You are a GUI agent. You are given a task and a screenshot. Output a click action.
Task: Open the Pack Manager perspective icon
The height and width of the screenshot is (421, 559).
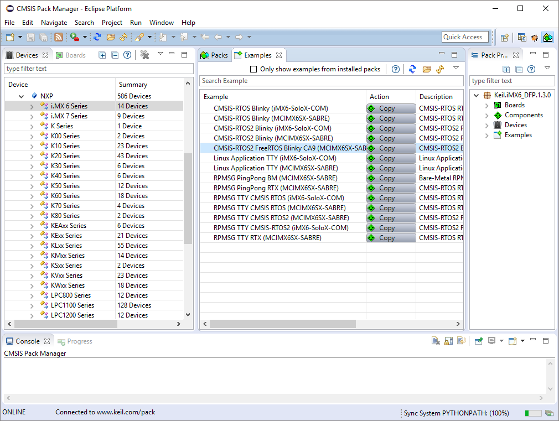tap(547, 37)
